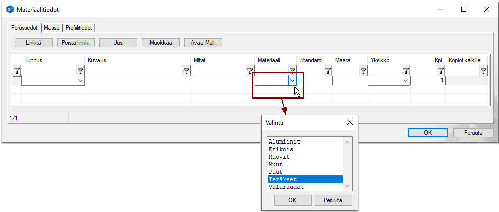Click the filter icon in Määrä column
This screenshot has width=499, height=212.
363,71
